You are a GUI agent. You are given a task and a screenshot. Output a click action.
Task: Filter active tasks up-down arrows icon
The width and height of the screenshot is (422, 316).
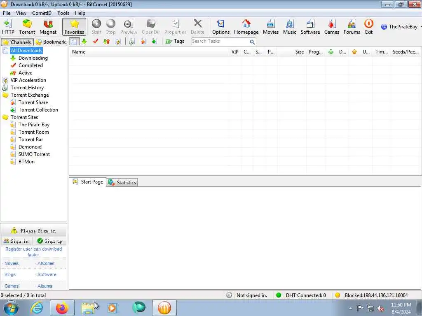pyautogui.click(x=107, y=42)
